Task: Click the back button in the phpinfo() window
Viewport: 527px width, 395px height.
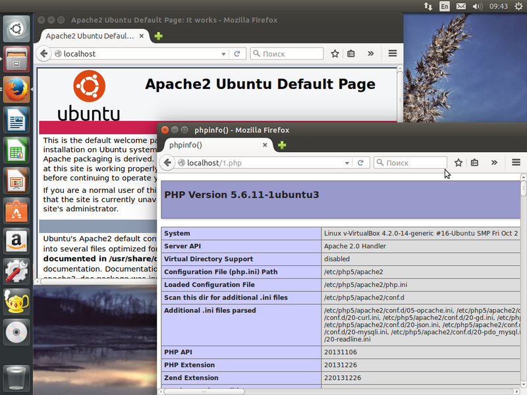Action: tap(168, 163)
